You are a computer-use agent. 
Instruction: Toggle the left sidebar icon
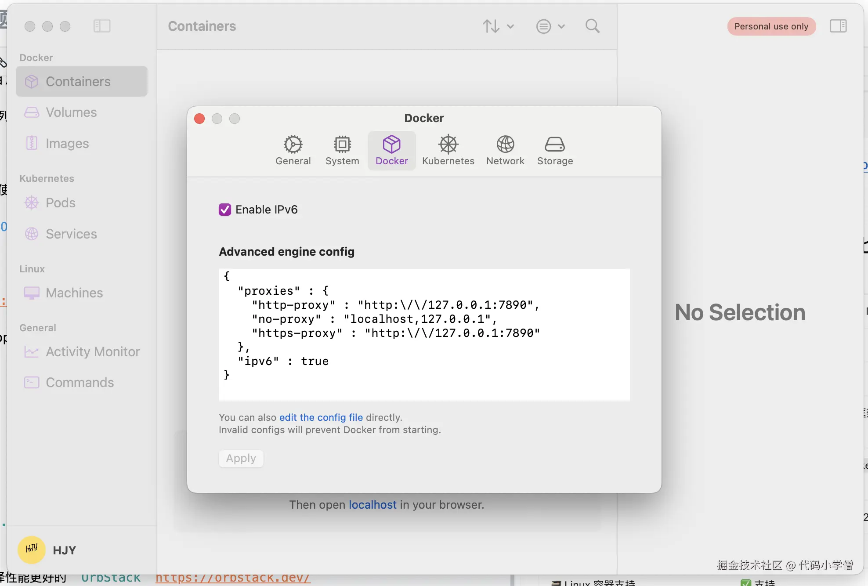102,26
